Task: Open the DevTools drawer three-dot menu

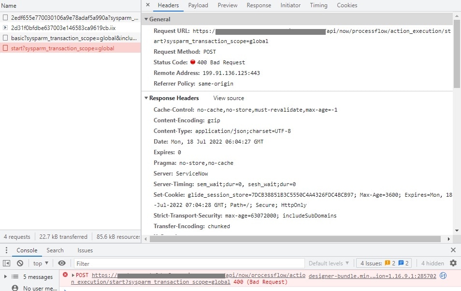Action: (6, 250)
